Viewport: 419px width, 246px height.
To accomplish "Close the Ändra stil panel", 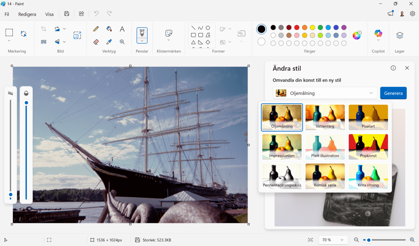I will point(407,68).
